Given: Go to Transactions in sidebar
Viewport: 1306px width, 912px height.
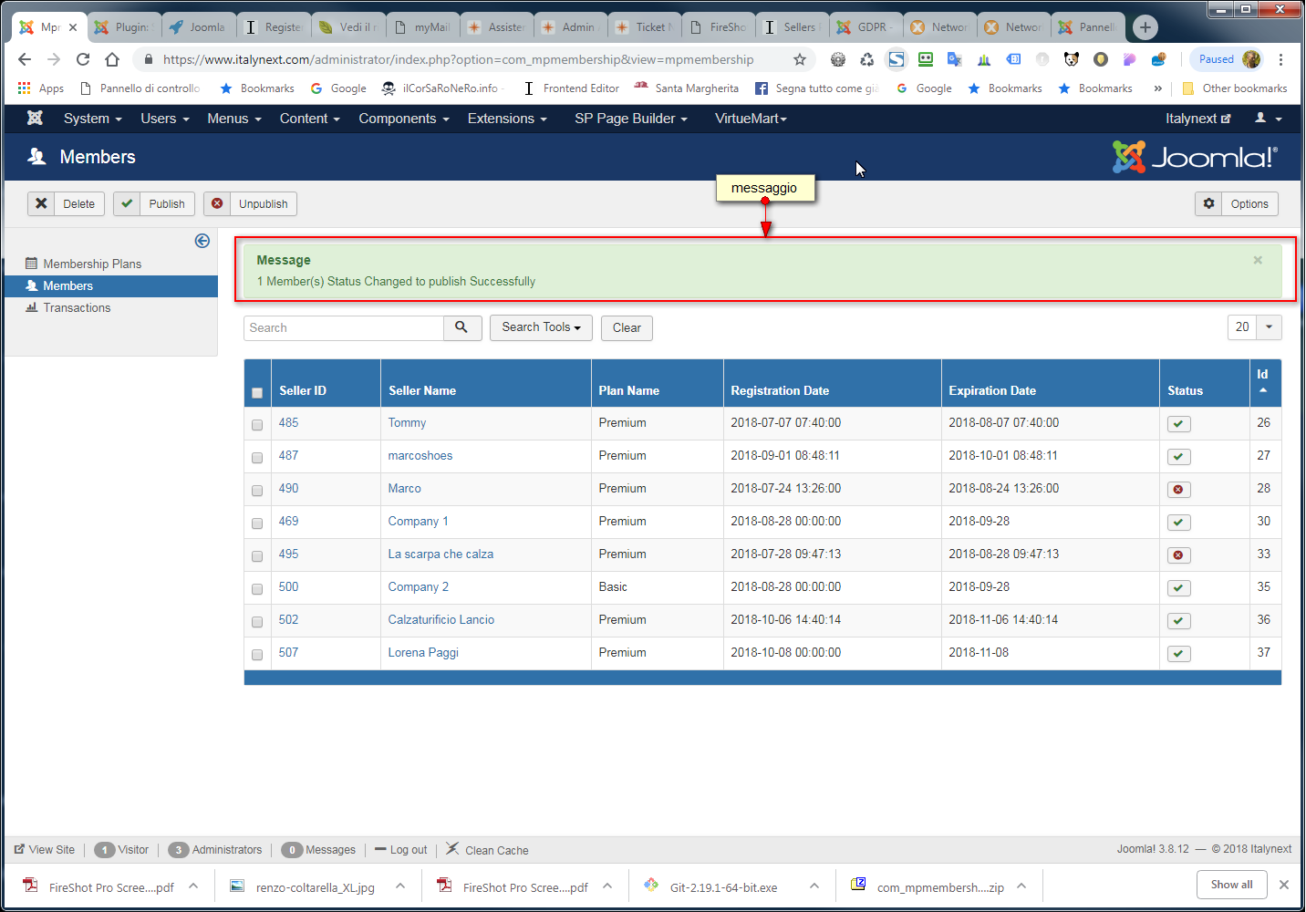Looking at the screenshot, I should point(77,308).
